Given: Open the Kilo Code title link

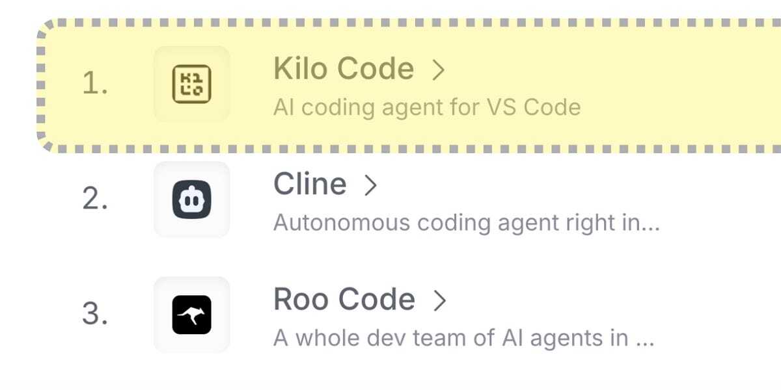Looking at the screenshot, I should [x=344, y=69].
